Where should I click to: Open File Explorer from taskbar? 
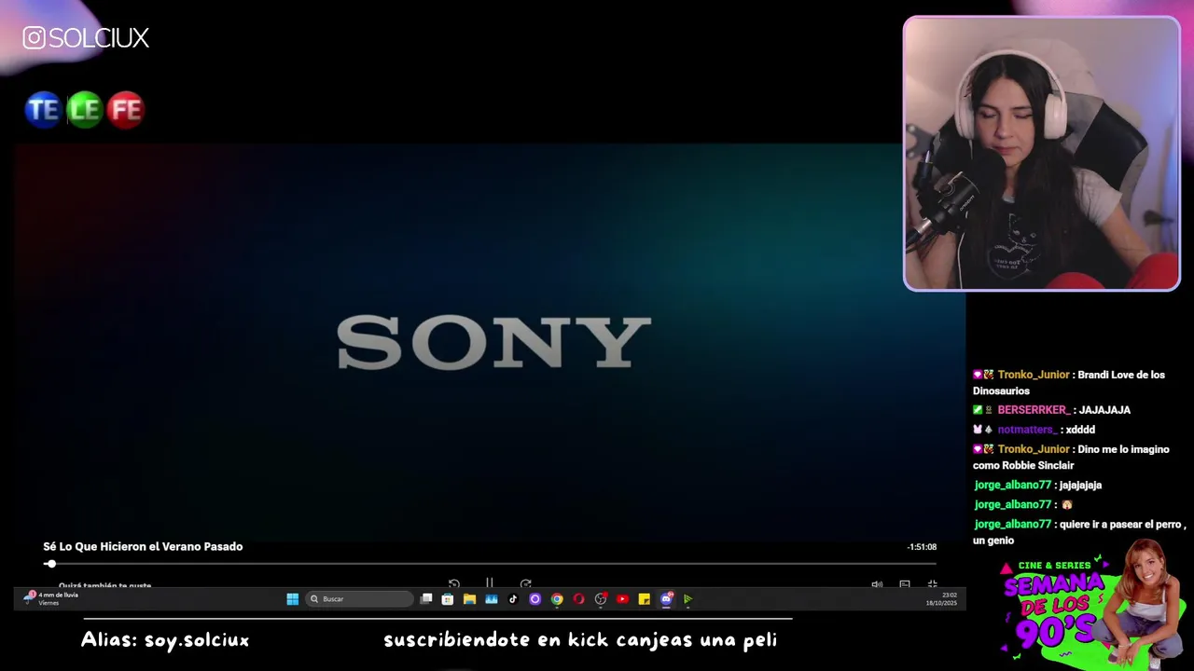(x=469, y=599)
